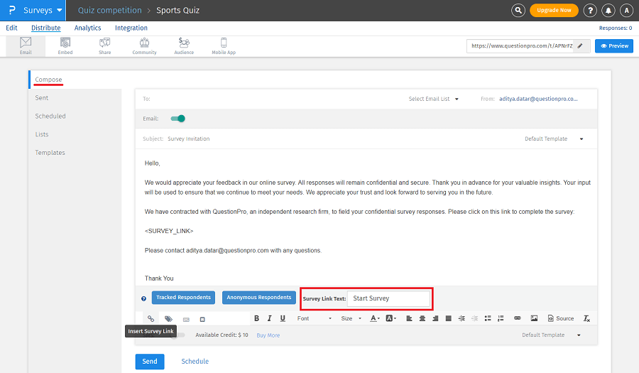The image size is (639, 373).
Task: Insert an image into the email
Action: coord(534,318)
